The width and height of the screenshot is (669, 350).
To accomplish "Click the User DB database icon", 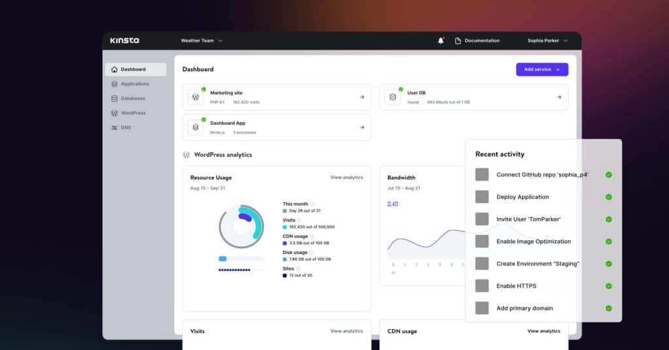I will pyautogui.click(x=393, y=97).
